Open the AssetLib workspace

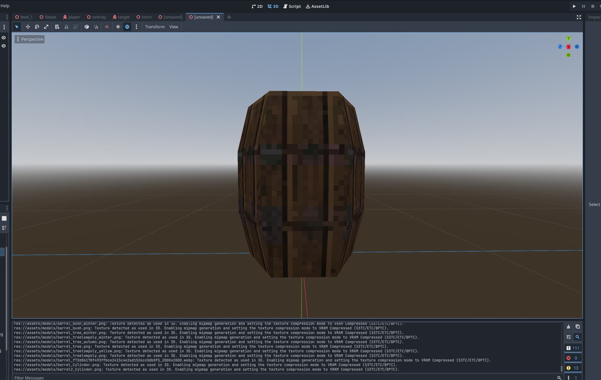[317, 6]
